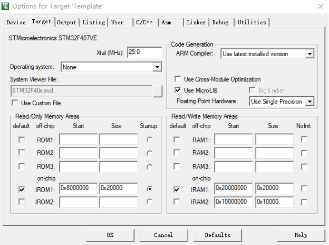329x245 pixels.
Task: Enable the Use Custom File checkbox
Action: tap(15, 103)
